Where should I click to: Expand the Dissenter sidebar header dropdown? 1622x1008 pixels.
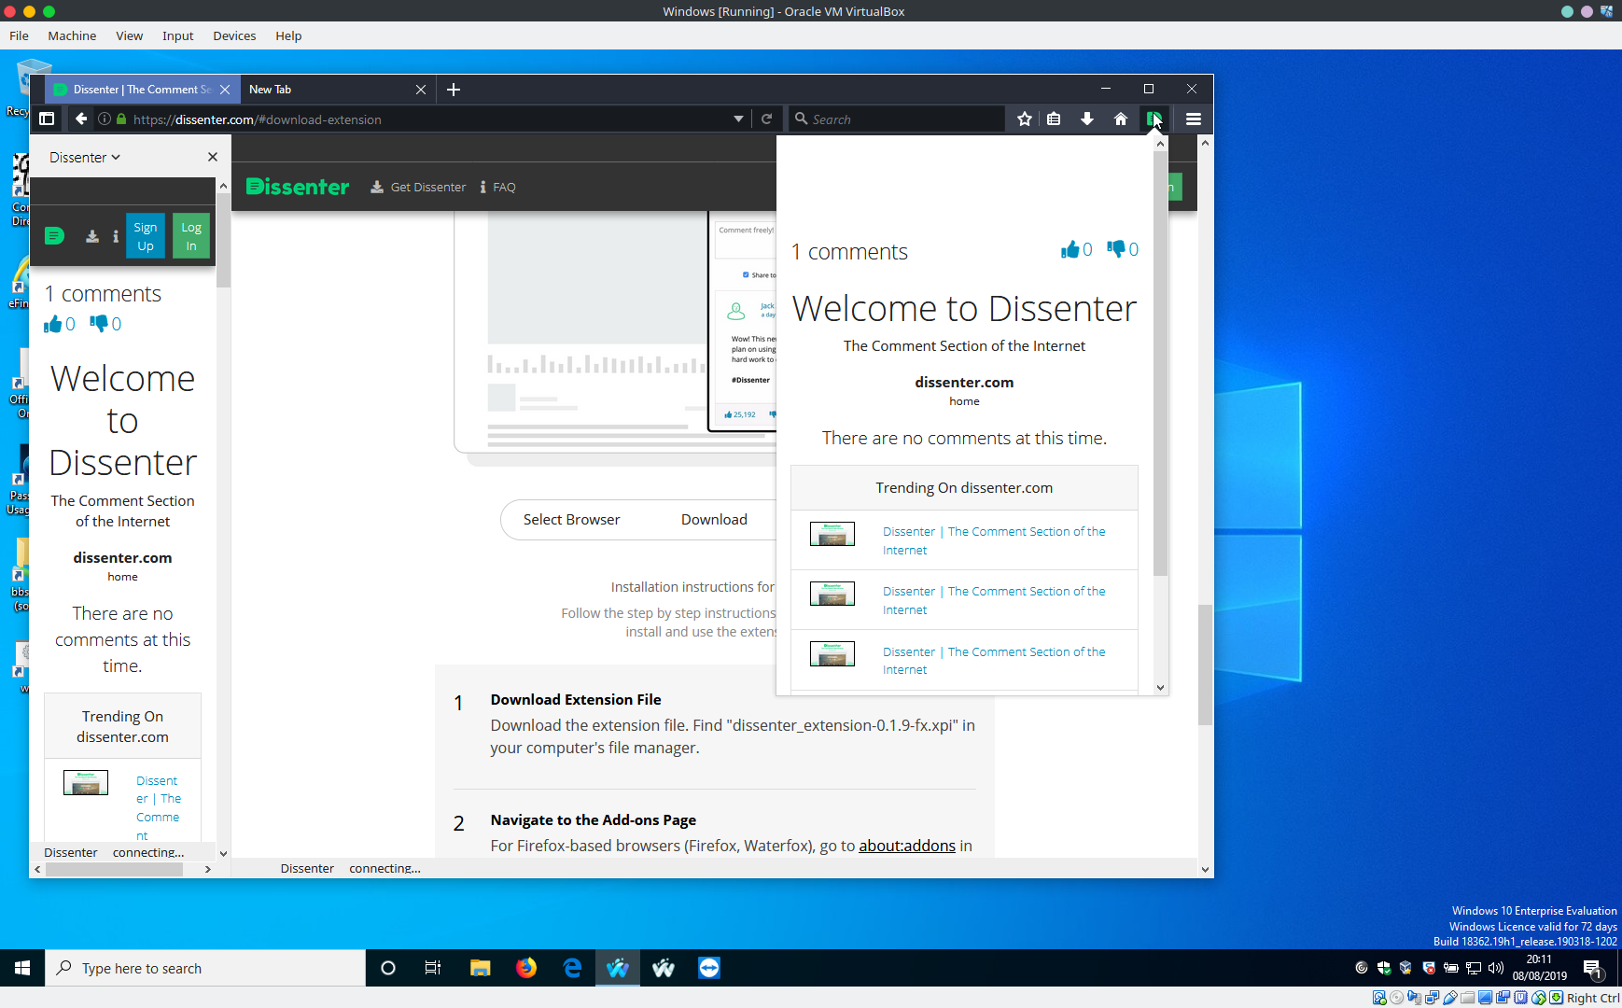point(85,157)
